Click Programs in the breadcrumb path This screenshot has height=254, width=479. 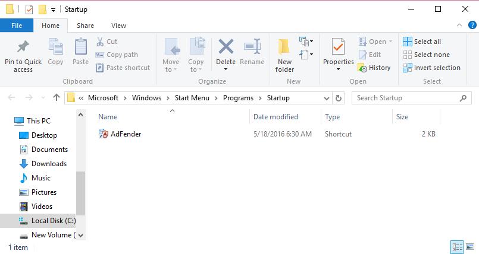tap(238, 98)
